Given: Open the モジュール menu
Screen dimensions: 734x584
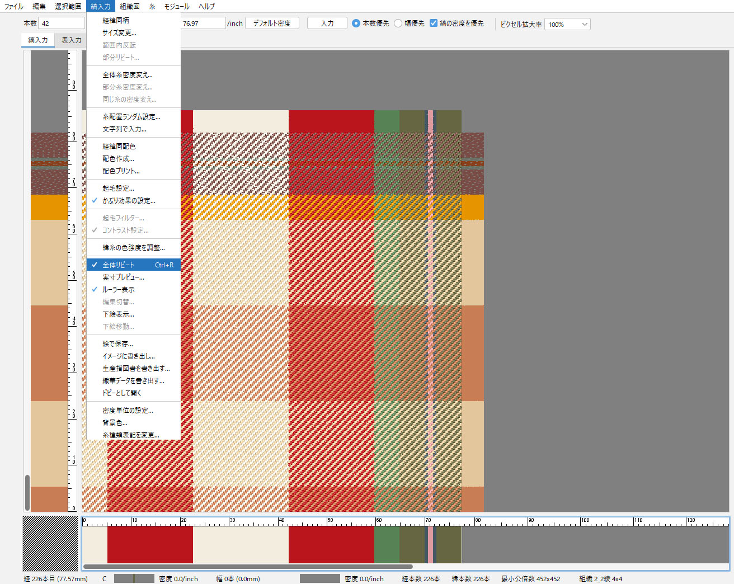Looking at the screenshot, I should 177,6.
